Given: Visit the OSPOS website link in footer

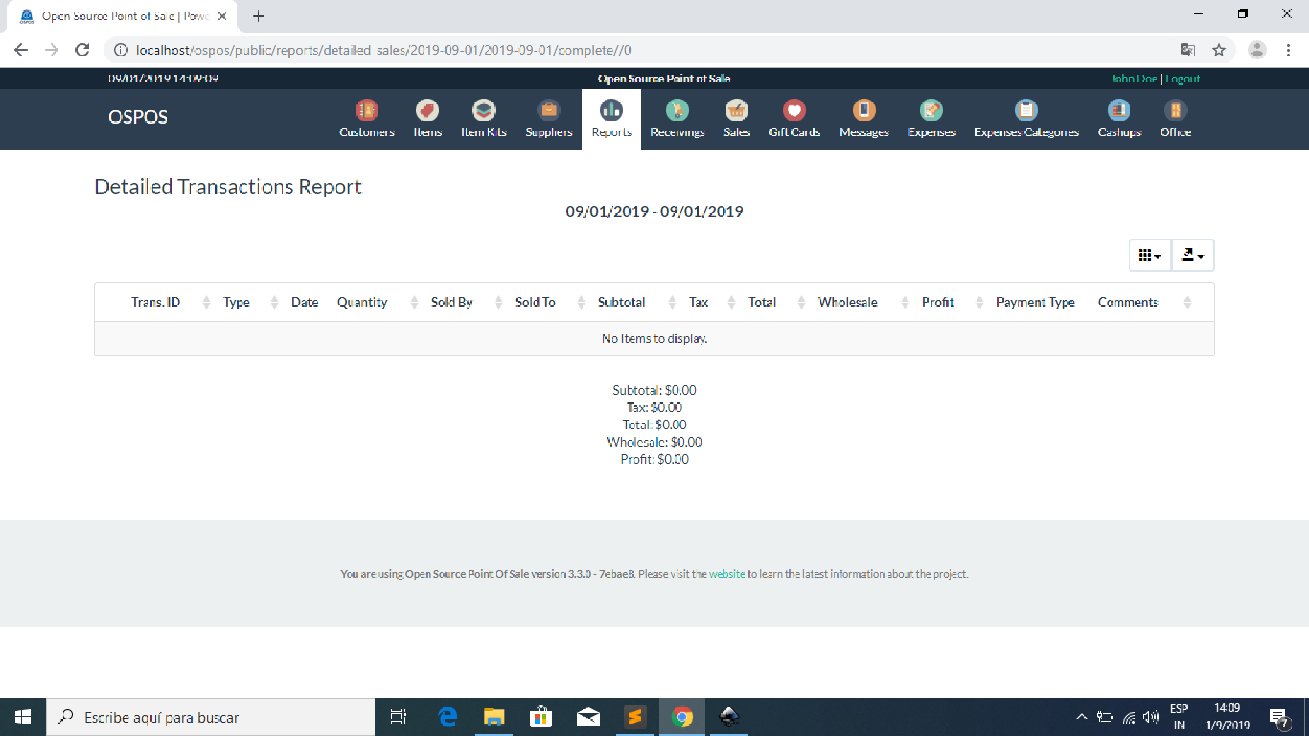Looking at the screenshot, I should 727,573.
